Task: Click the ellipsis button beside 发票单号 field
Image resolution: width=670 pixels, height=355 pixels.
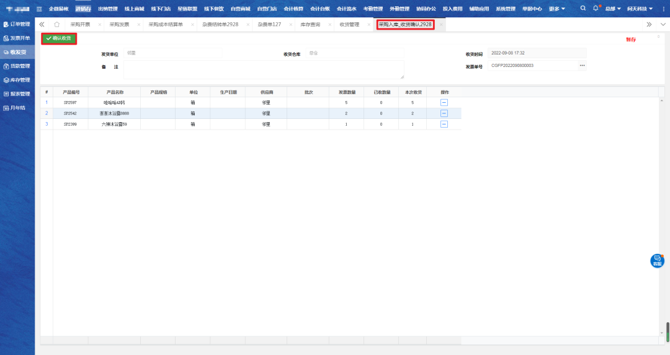Action: coord(582,65)
